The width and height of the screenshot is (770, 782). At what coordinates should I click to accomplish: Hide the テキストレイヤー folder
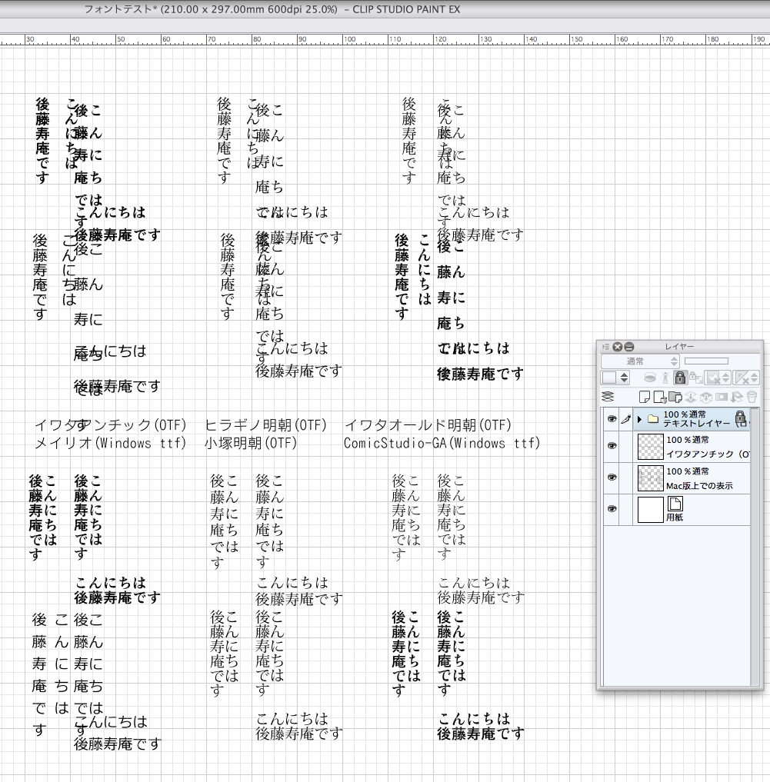click(x=612, y=418)
